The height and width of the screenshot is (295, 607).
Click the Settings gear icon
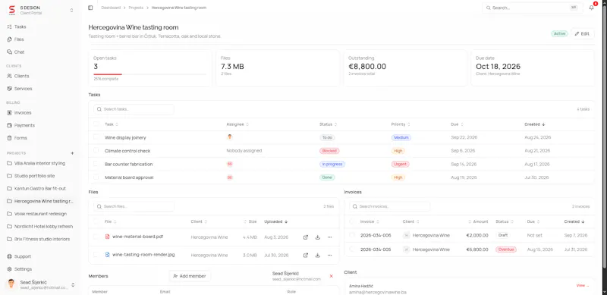[x=9, y=269]
